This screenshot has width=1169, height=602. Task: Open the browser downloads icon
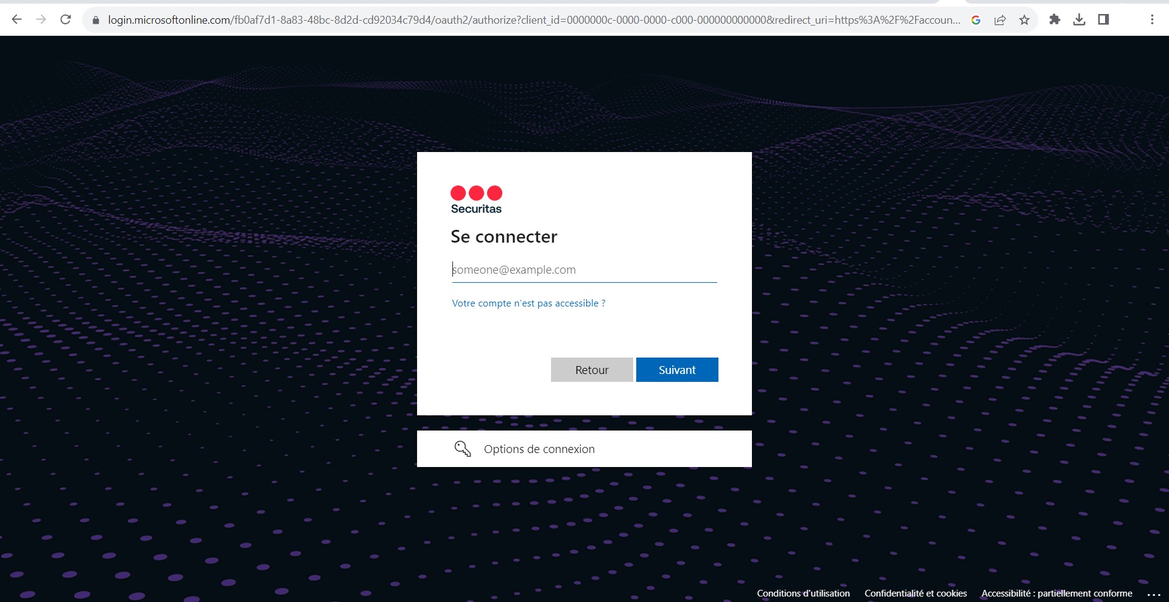[1079, 19]
